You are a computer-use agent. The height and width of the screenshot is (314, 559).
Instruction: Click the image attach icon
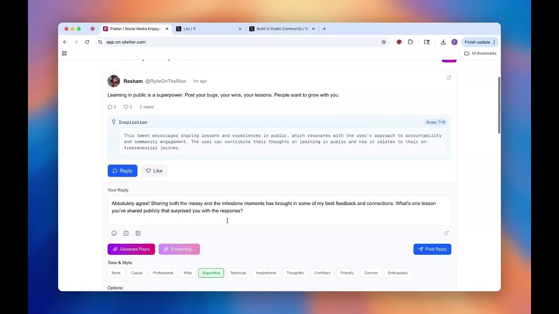coord(138,233)
